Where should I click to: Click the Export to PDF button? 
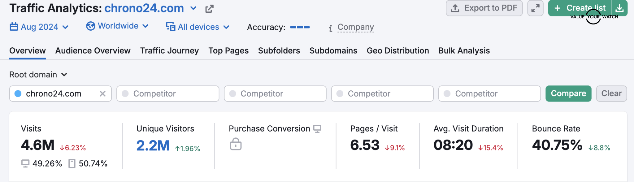click(x=484, y=8)
